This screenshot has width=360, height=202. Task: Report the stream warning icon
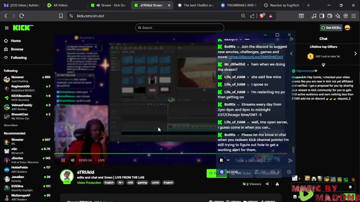[277, 184]
